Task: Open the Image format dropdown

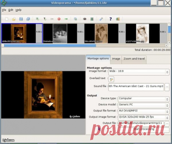Action: 139,72
